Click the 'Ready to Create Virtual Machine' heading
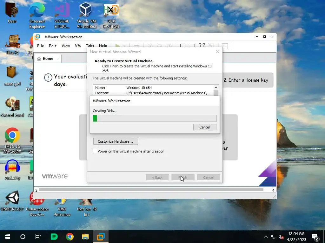325x243 pixels. 124,61
